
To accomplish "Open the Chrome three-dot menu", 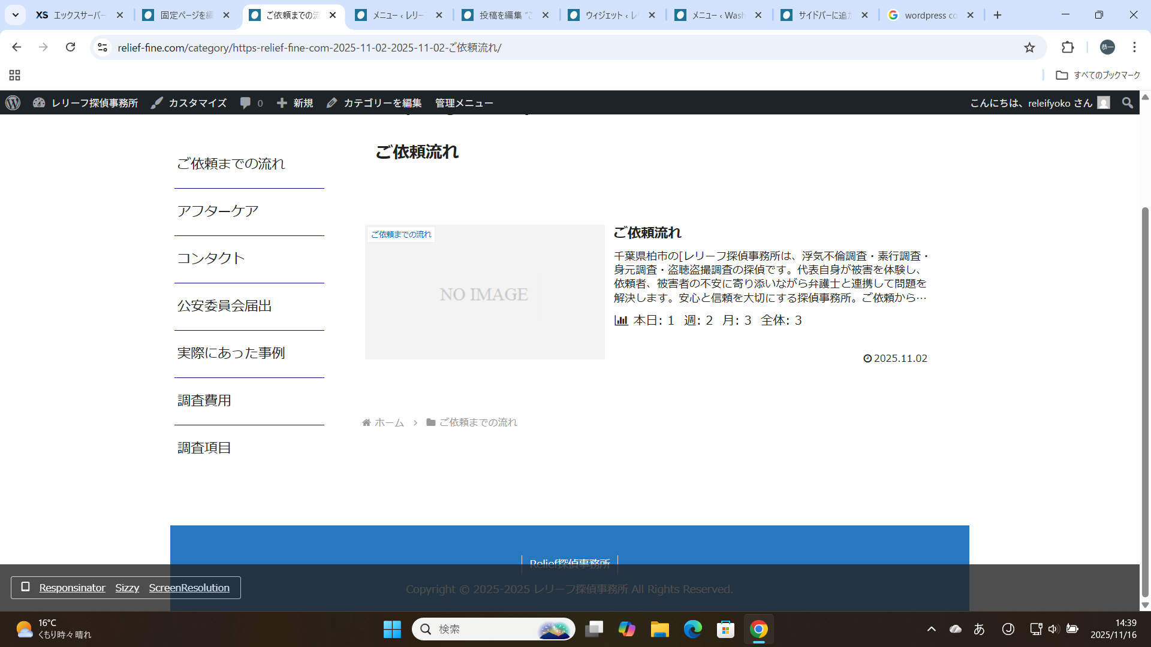I will tap(1134, 47).
